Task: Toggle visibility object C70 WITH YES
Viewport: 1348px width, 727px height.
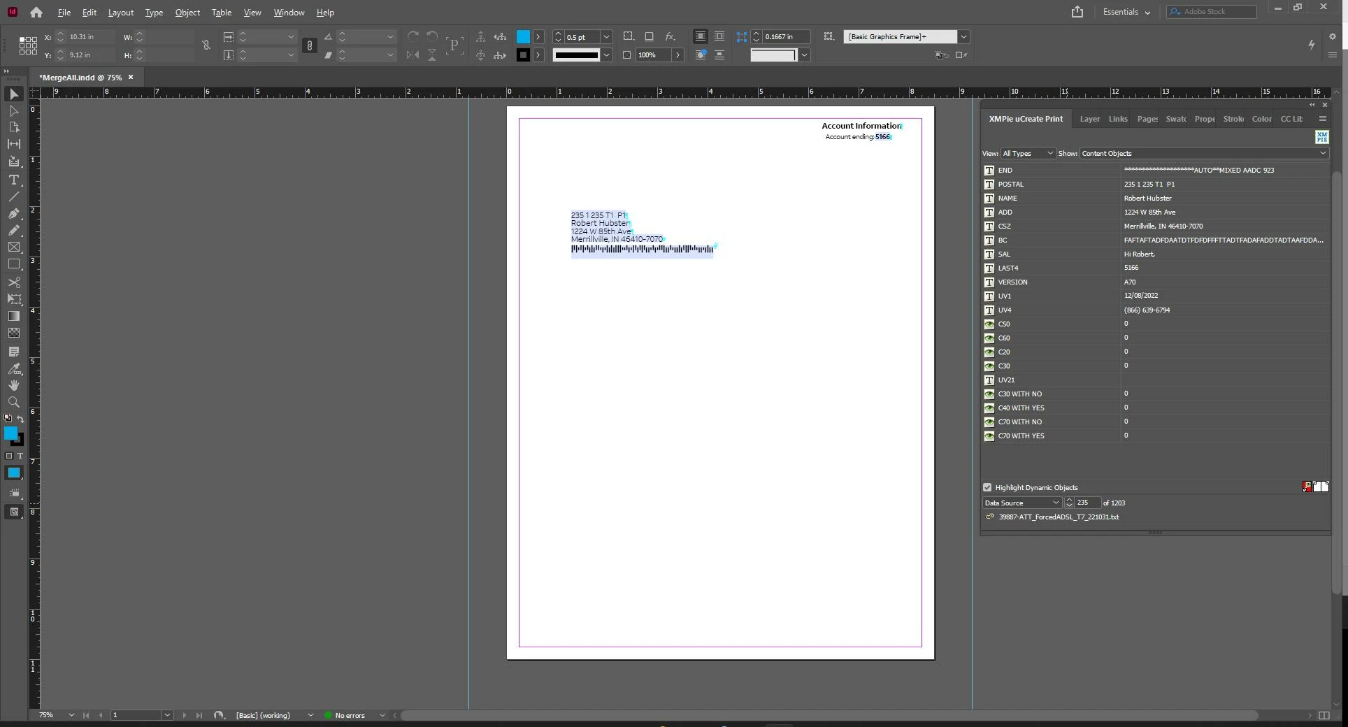Action: coord(989,436)
